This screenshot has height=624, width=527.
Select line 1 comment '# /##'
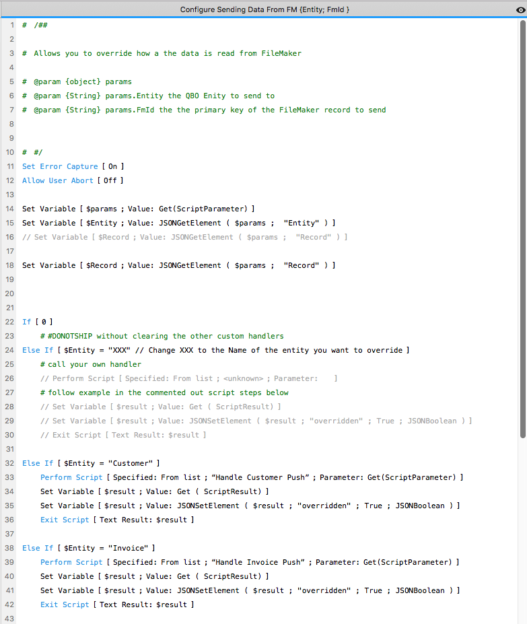pos(35,25)
